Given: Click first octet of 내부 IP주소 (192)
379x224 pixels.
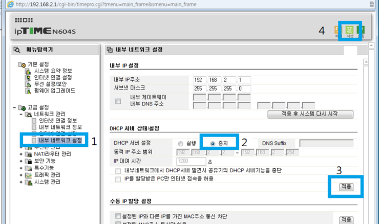Looking at the screenshot, I should pos(200,80).
